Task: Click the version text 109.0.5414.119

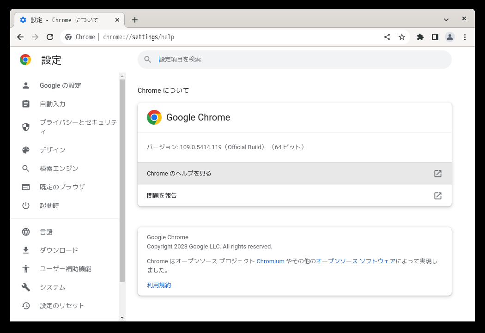Action: click(201, 147)
